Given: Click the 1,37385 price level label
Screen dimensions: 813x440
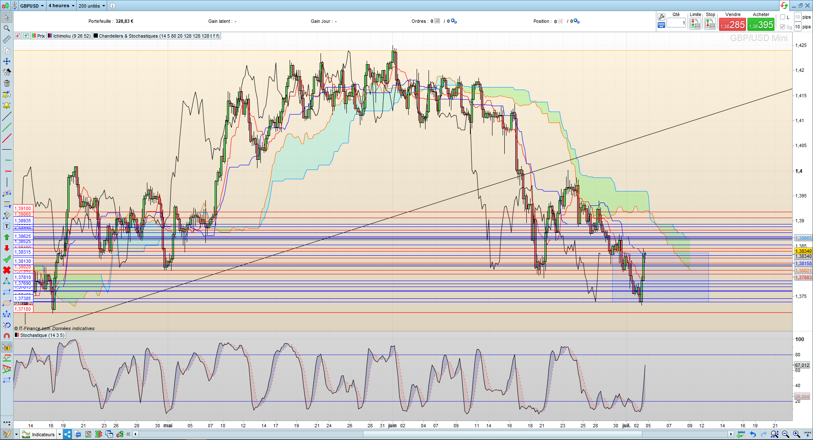Looking at the screenshot, I should point(23,298).
